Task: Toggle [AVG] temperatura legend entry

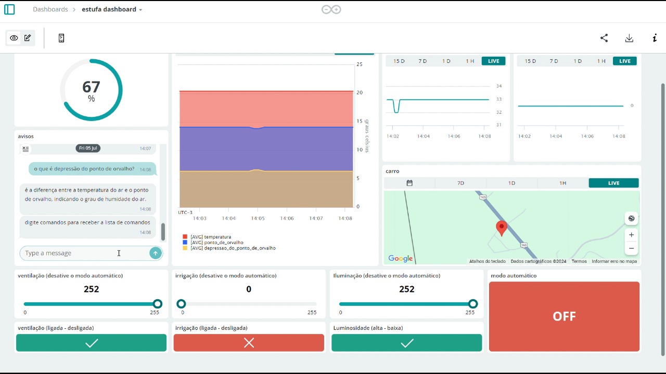Action: point(207,237)
